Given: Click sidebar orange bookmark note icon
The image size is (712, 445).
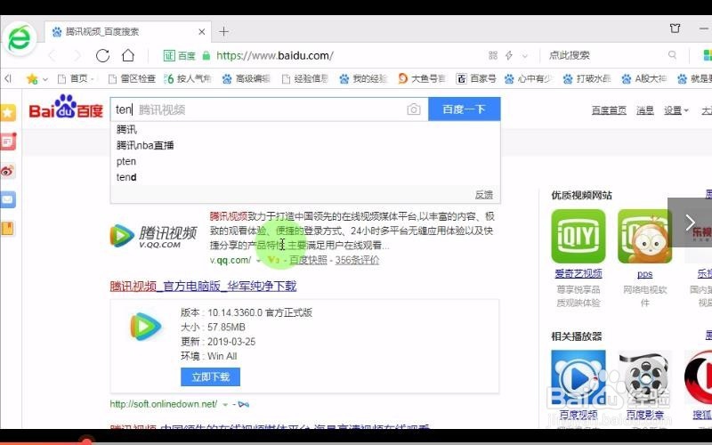Looking at the screenshot, I should point(8,229).
